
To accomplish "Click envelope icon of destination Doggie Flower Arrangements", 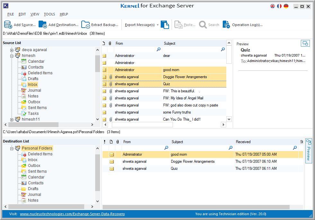I will 112,161.
